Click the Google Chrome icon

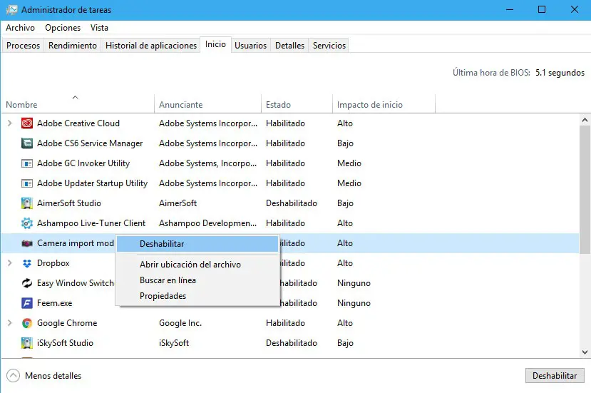coord(27,323)
